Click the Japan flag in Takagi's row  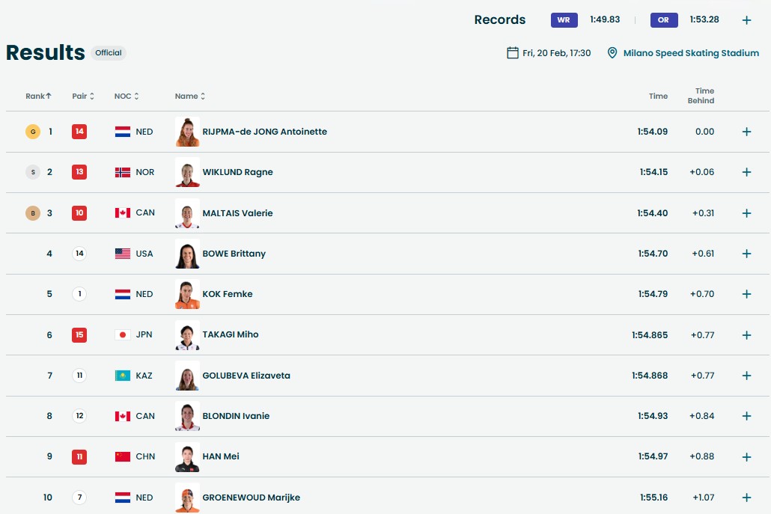(123, 334)
